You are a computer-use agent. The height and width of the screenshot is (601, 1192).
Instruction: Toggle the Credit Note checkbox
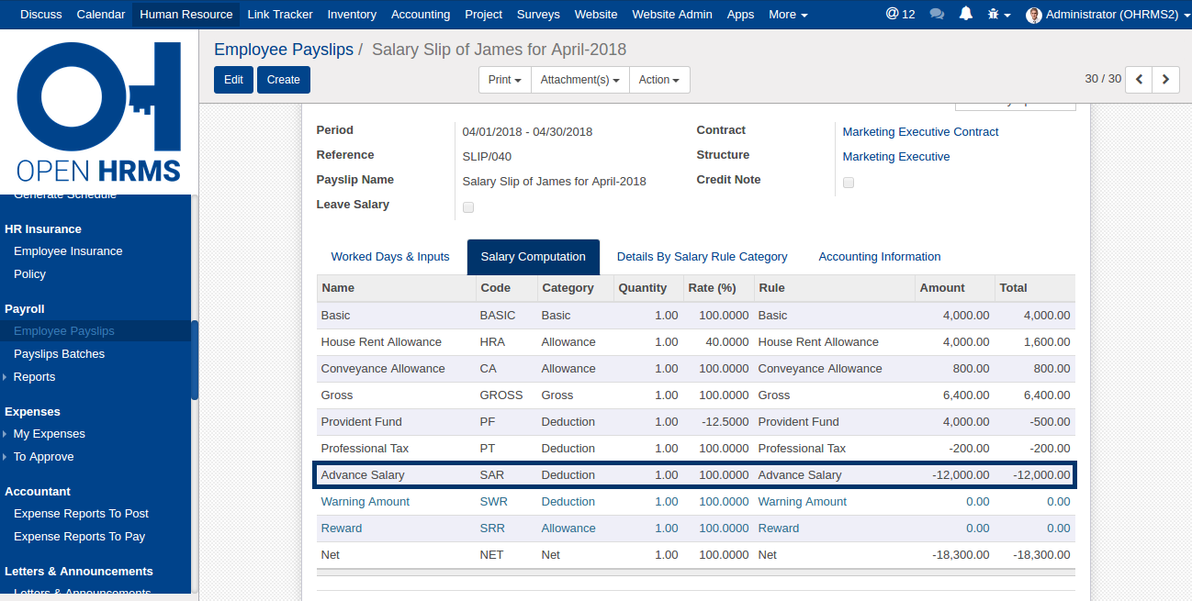tap(849, 183)
